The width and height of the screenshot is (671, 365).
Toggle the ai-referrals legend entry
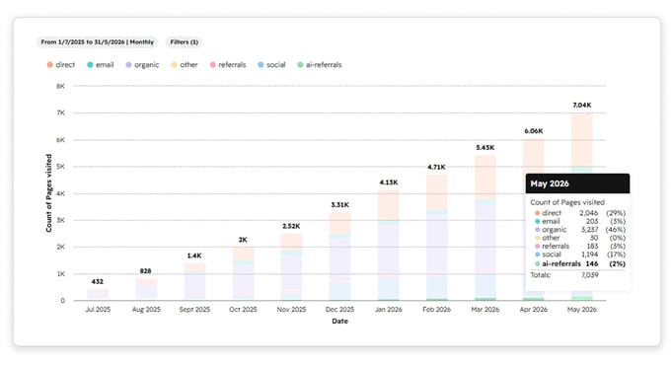[x=320, y=65]
